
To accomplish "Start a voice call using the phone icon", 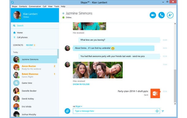I will click(162, 15).
